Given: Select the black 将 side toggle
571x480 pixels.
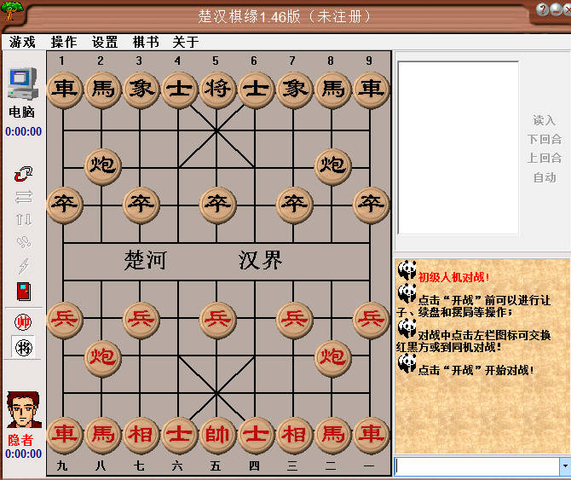Looking at the screenshot, I should [23, 348].
